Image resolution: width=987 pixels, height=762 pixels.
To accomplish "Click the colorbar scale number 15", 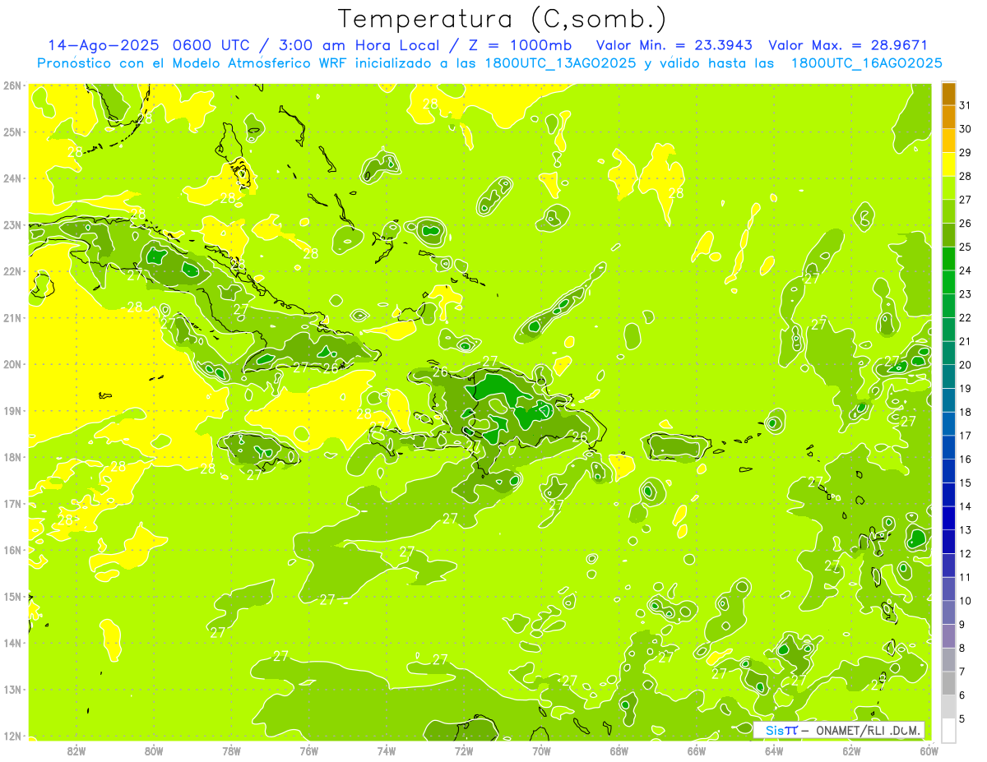I will [965, 483].
